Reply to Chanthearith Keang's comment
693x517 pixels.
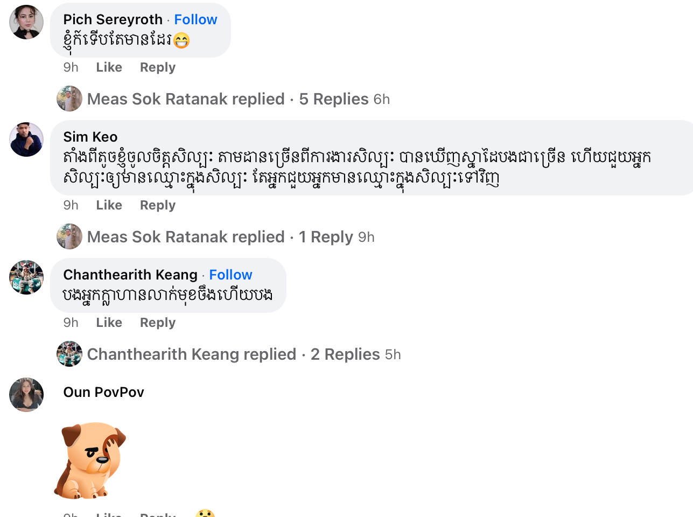(x=158, y=323)
